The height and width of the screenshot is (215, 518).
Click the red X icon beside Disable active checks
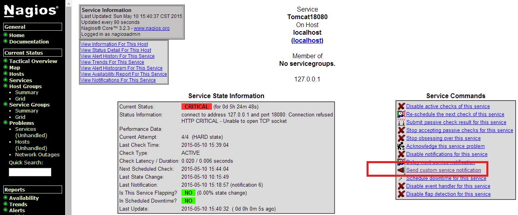[x=401, y=107]
